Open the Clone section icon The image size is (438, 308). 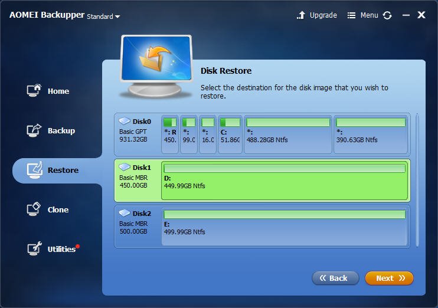[x=34, y=209]
